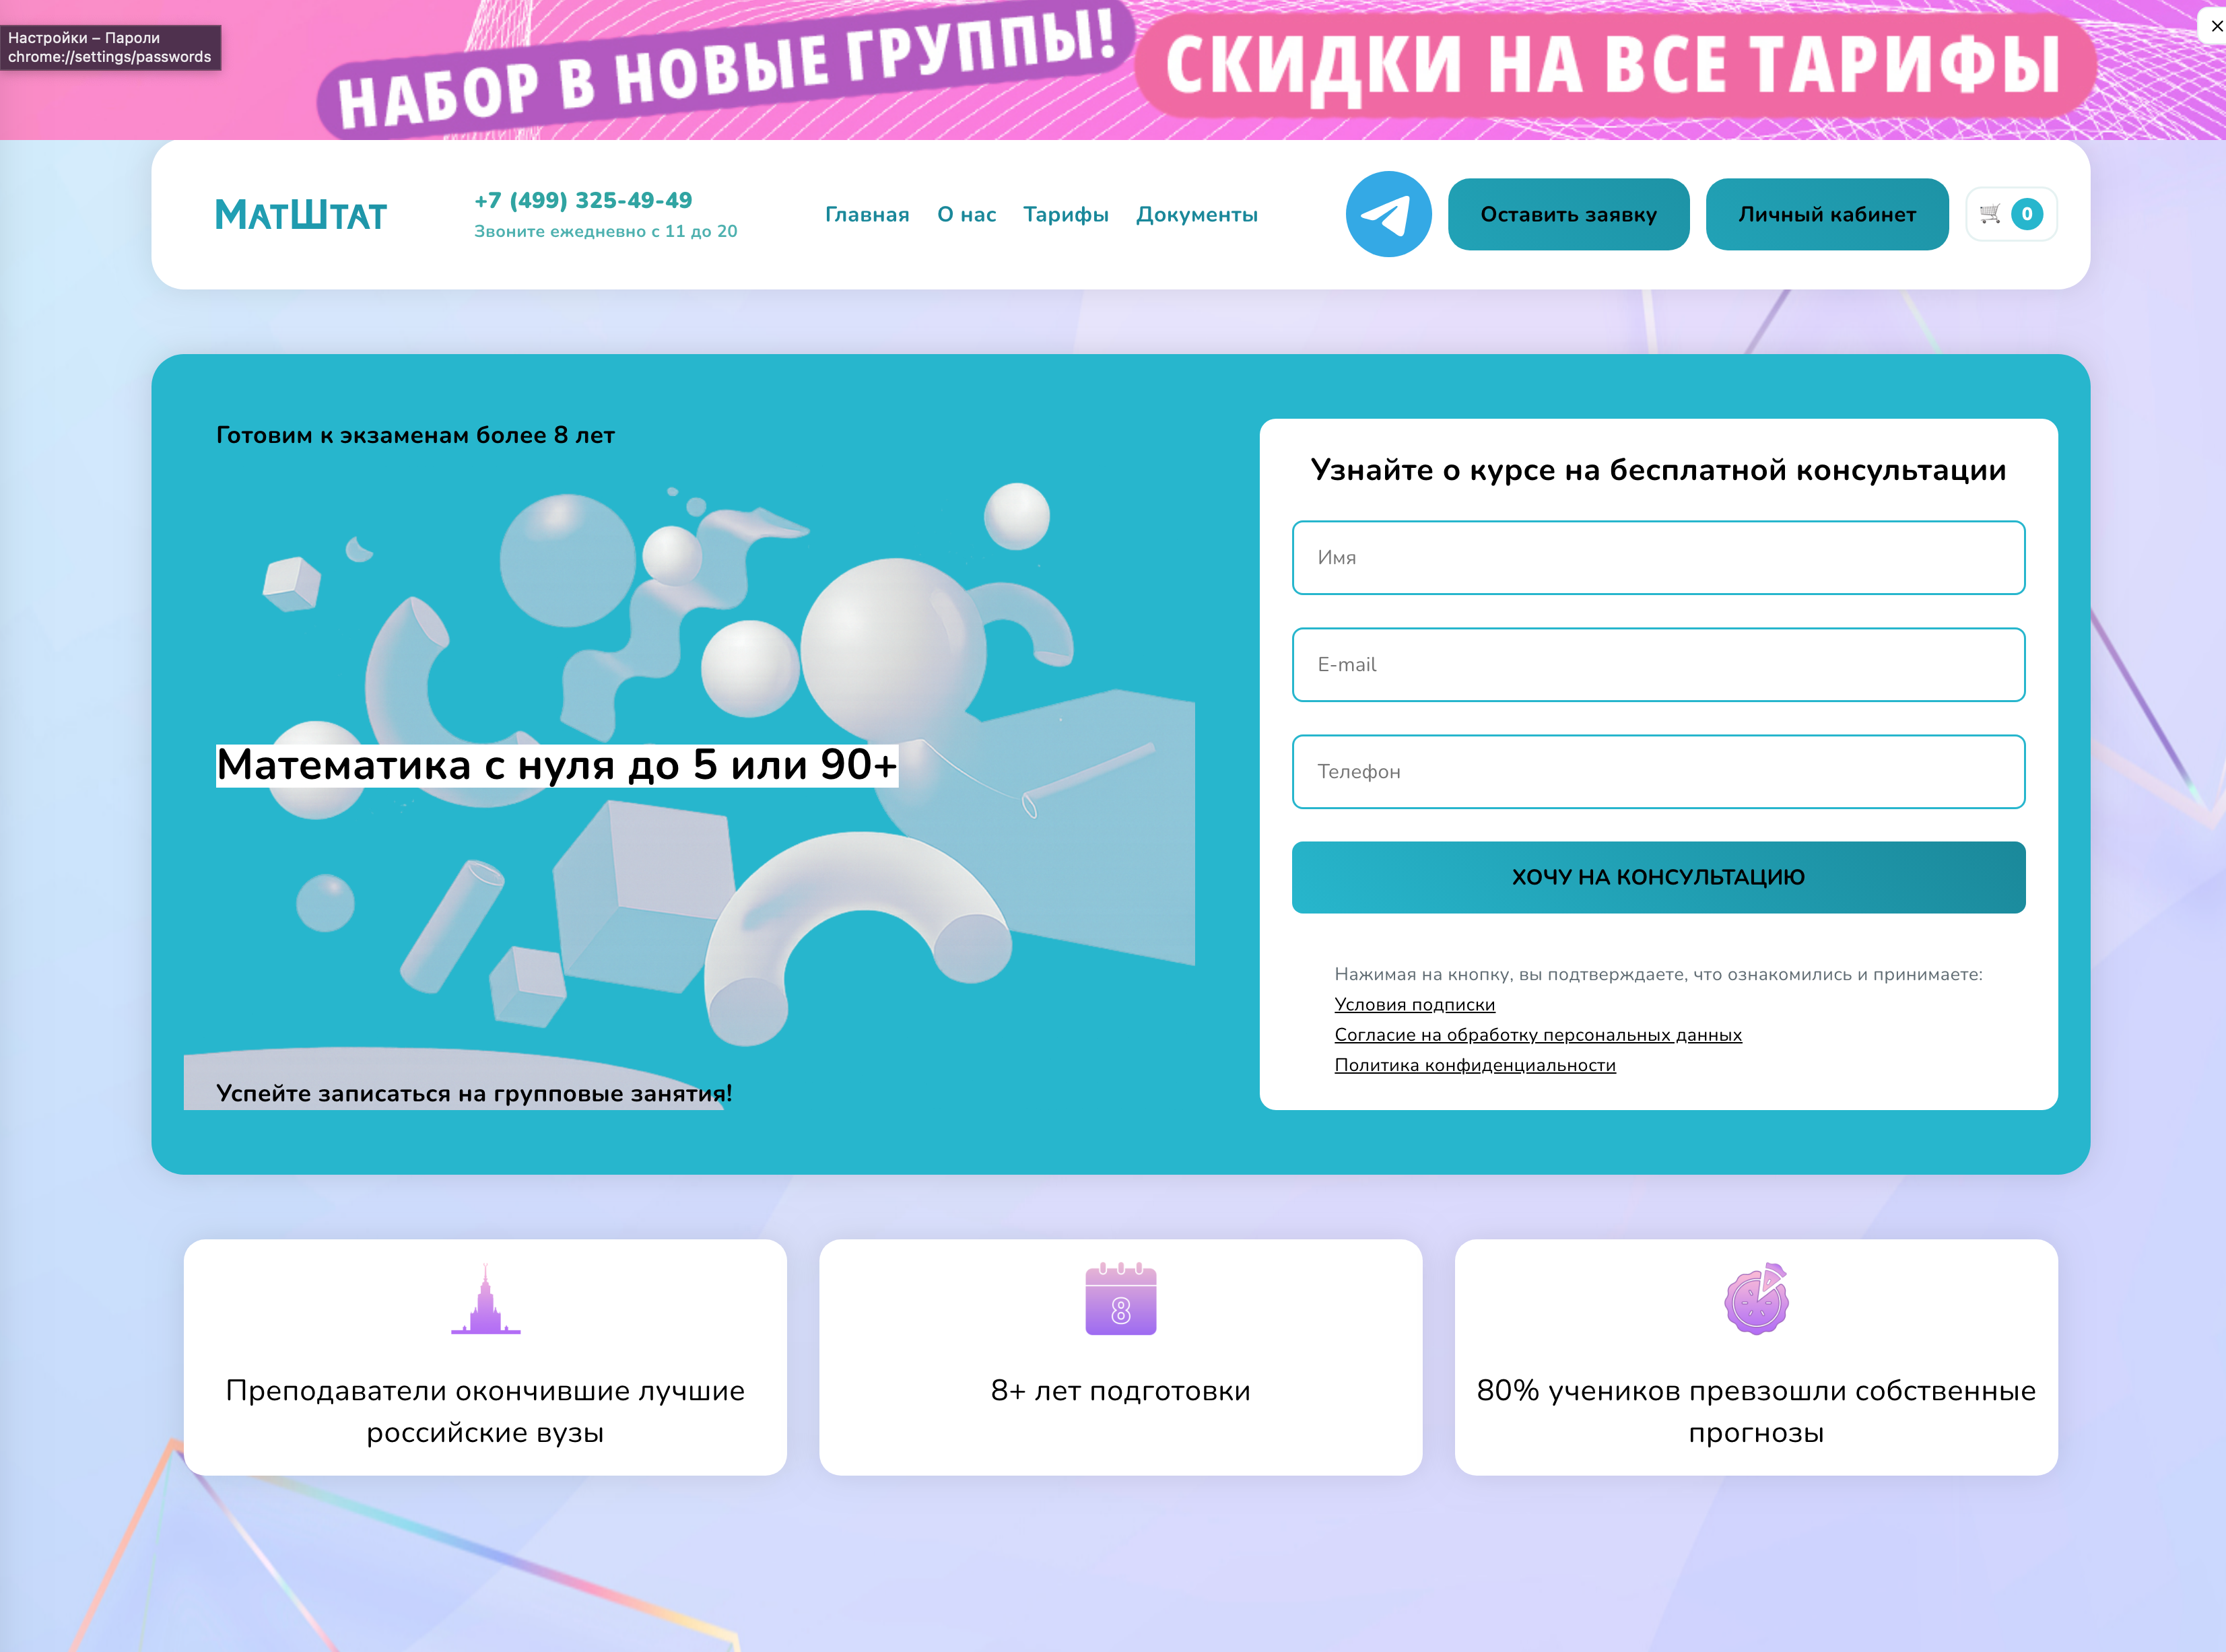Open the Telegram channel icon
2226x1652 pixels.
1388,214
